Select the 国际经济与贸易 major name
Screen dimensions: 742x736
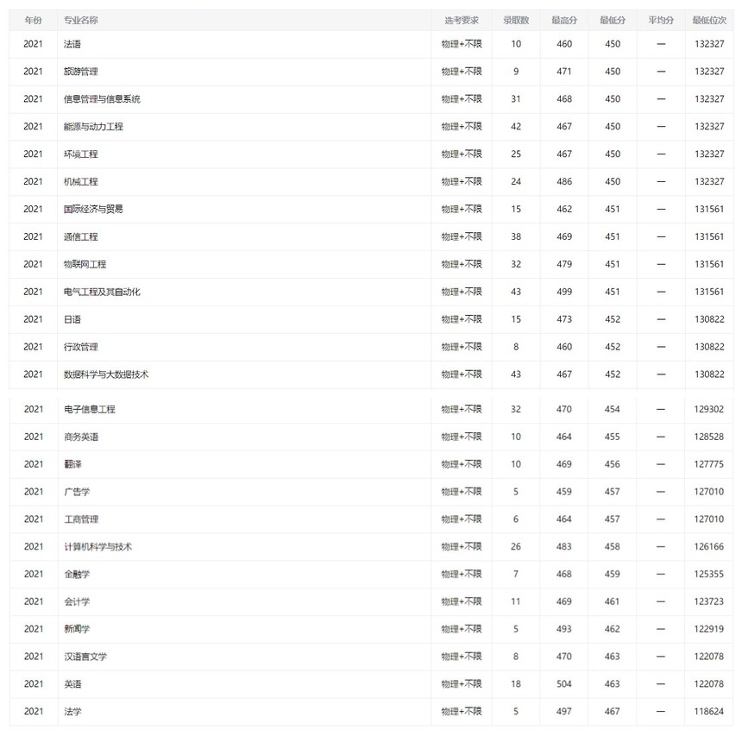pyautogui.click(x=93, y=209)
